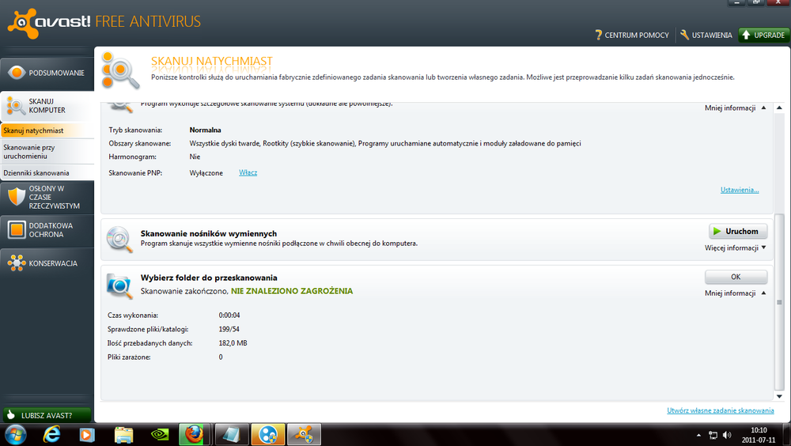The image size is (791, 446).
Task: Open Windows Media Player from taskbar
Action: [87, 434]
